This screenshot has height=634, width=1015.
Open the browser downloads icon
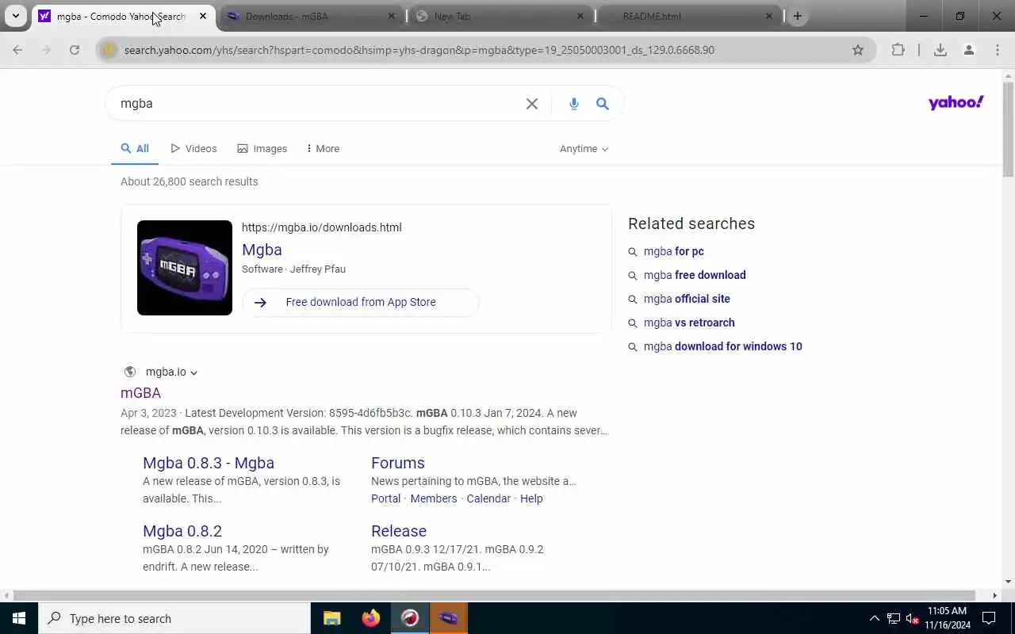pyautogui.click(x=940, y=50)
